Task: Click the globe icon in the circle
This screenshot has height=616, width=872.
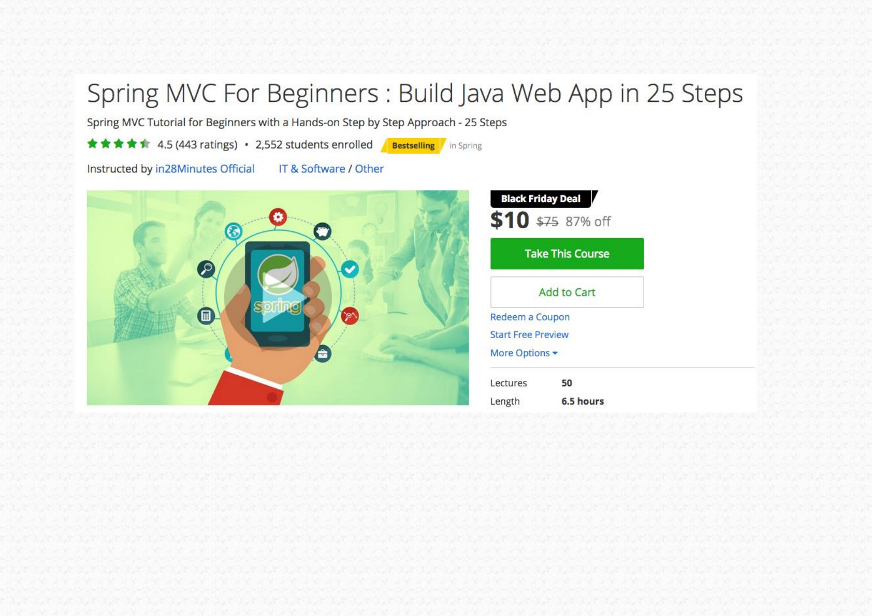Action: point(234,231)
